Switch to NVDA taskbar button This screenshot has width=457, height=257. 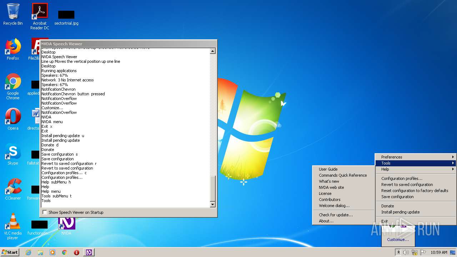89,252
